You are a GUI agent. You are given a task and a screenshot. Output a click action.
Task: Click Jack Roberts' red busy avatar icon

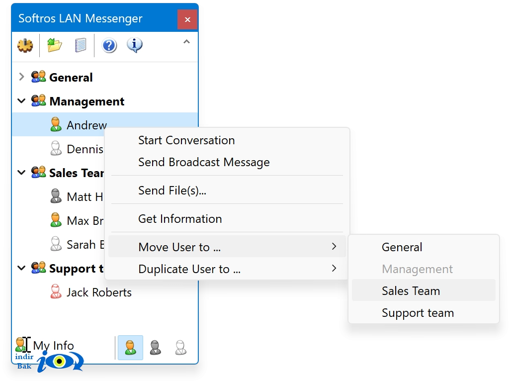pos(56,291)
